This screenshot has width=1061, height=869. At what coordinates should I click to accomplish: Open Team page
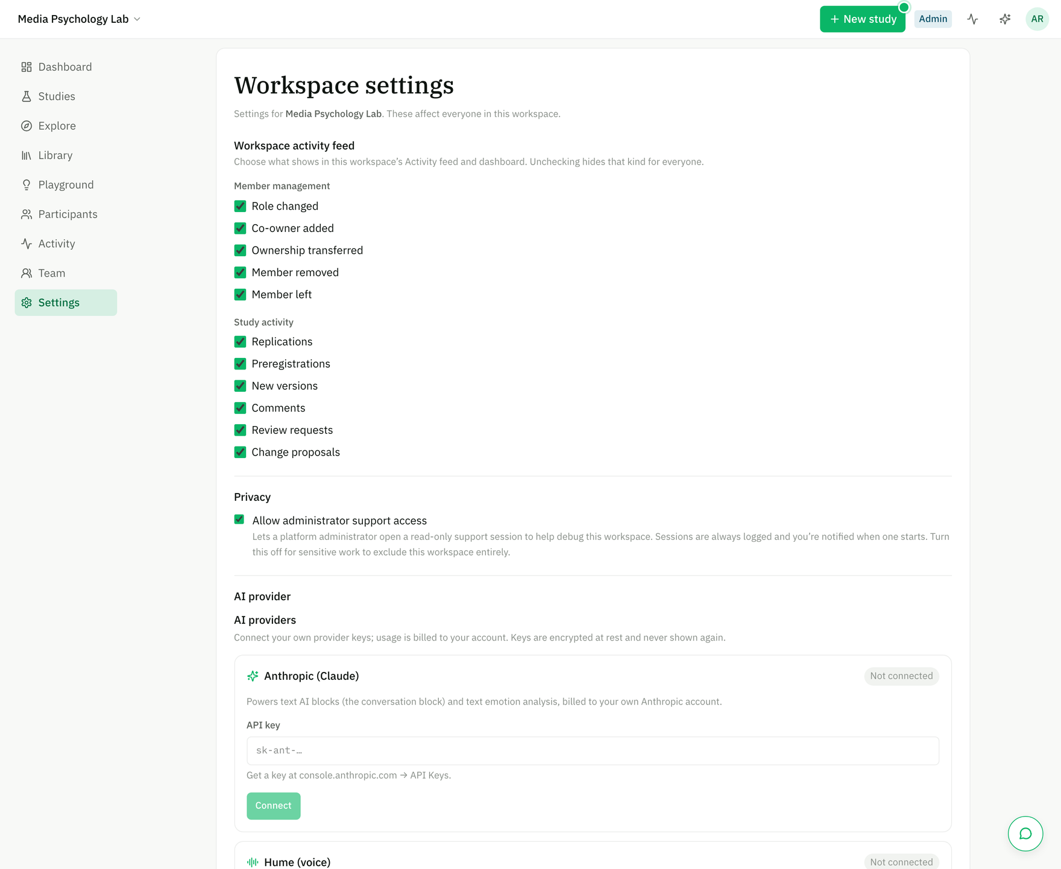[66, 274]
